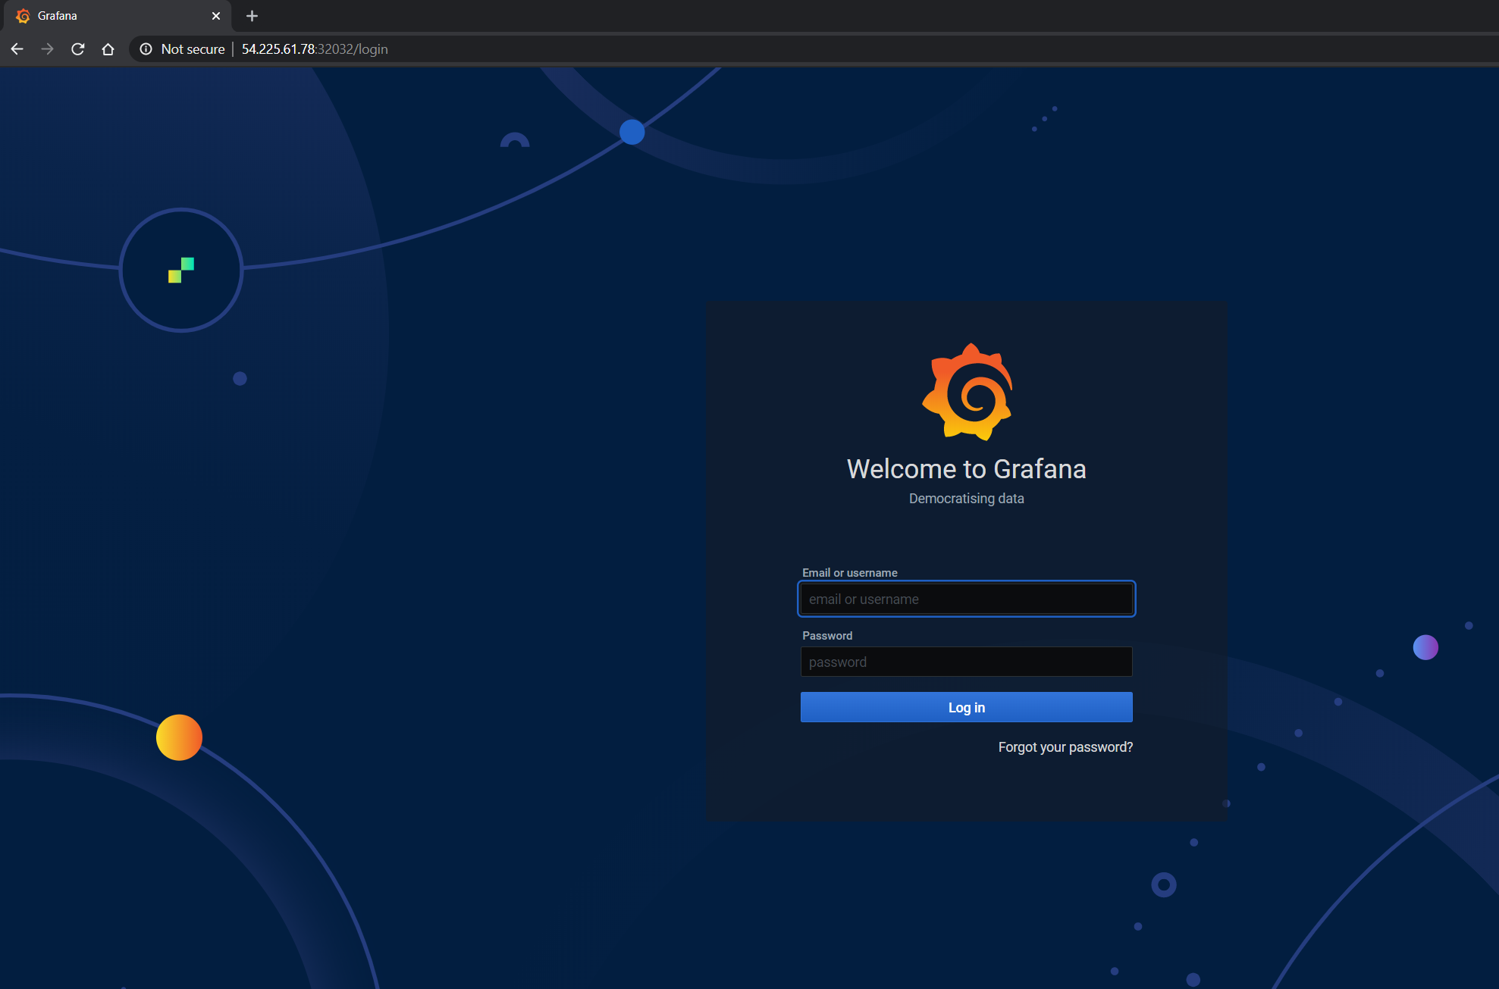The image size is (1499, 989).
Task: Focus the address bar URL
Action: (315, 49)
